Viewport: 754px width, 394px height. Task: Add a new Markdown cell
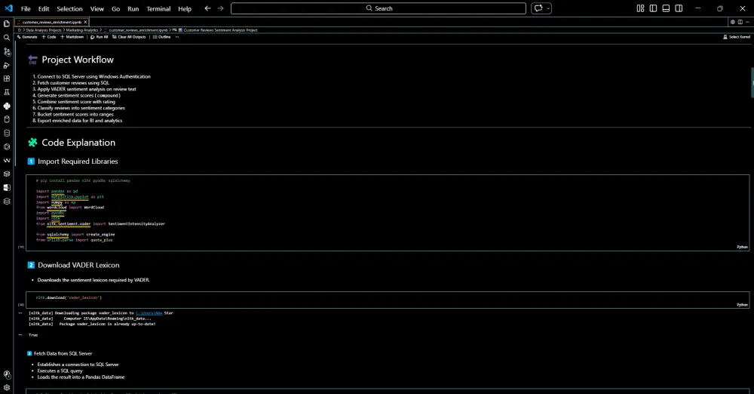(72, 37)
